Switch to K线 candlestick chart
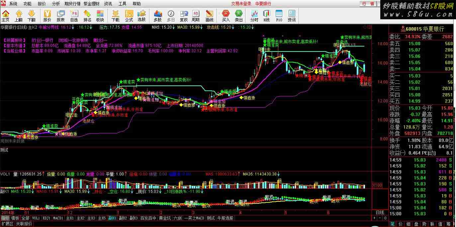 [x=266, y=16]
